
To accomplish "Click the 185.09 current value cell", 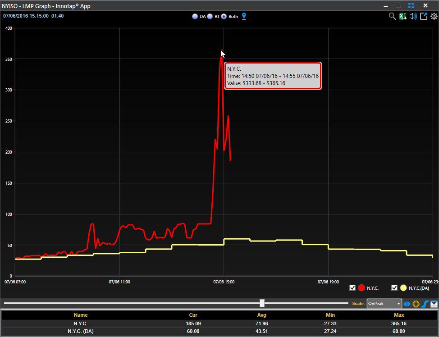I will 193,323.
